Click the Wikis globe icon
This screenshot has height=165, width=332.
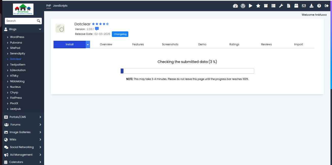coord(6,140)
